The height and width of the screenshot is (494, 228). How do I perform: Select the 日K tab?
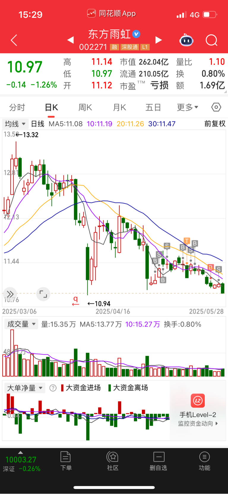51,107
